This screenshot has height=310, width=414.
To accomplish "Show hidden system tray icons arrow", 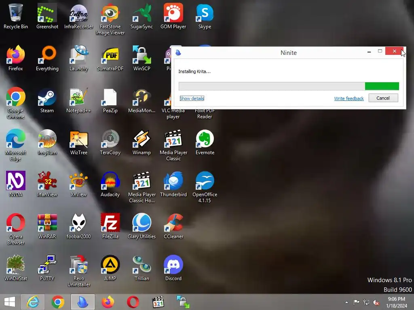I will (x=346, y=302).
